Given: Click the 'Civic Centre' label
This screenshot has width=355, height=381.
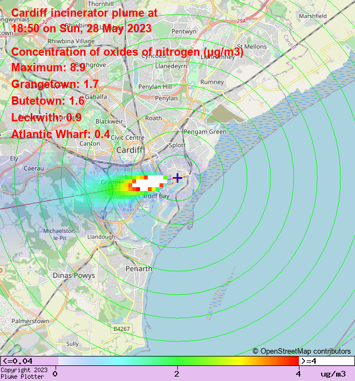Looking at the screenshot, I should pos(127,138).
